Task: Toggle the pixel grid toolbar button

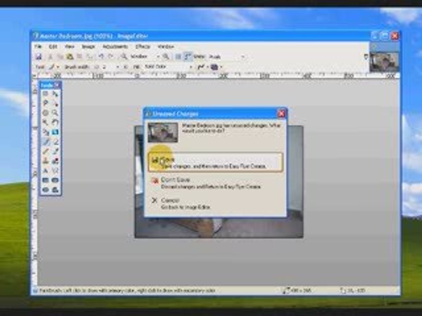Action: point(178,57)
